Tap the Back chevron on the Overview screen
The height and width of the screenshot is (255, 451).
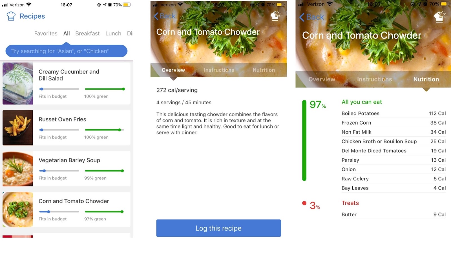tap(164, 16)
